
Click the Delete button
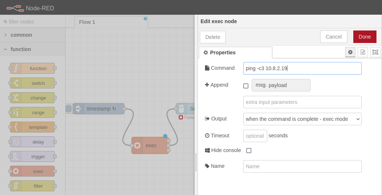pos(213,37)
